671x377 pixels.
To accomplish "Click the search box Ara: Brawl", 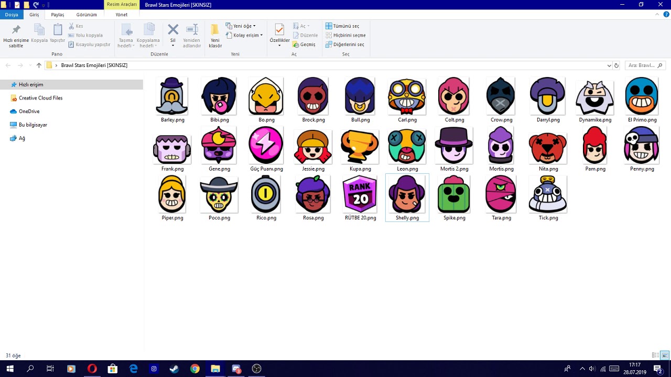I will coord(645,65).
